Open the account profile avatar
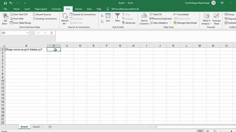Viewport: 236px width, 132px height. (214, 3)
